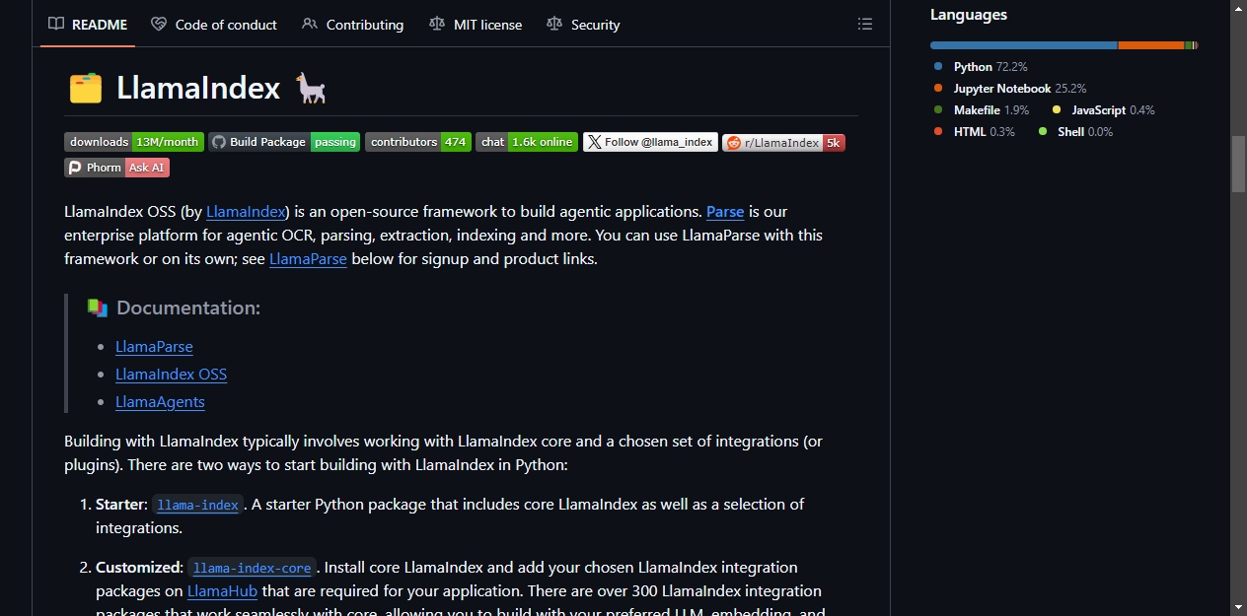Open the bold Parse link
The width and height of the screenshot is (1247, 616).
point(725,211)
